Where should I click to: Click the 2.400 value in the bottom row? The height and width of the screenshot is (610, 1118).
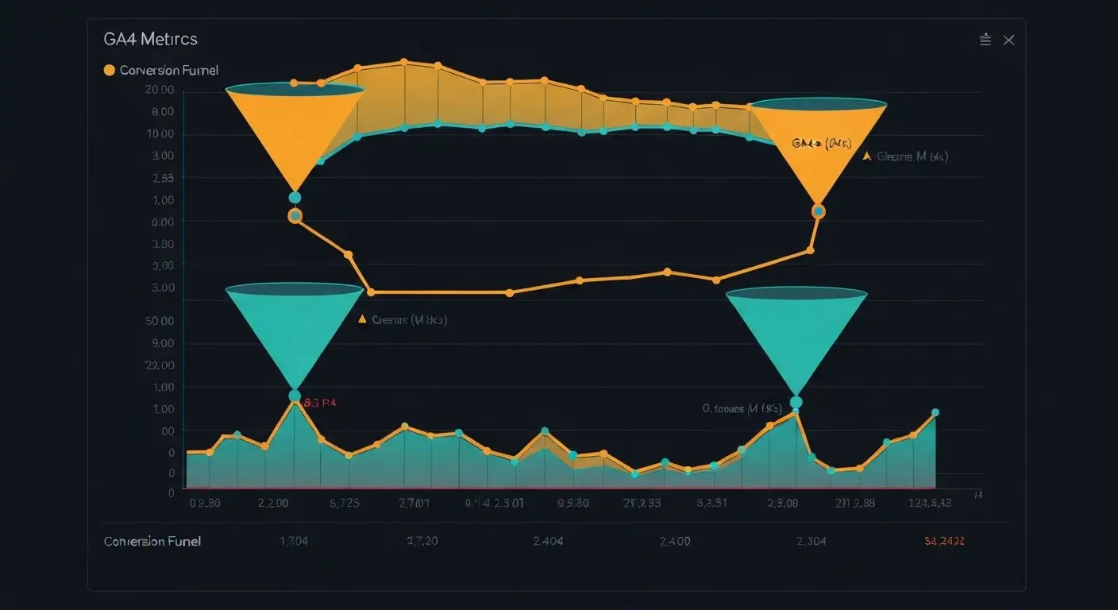click(675, 542)
